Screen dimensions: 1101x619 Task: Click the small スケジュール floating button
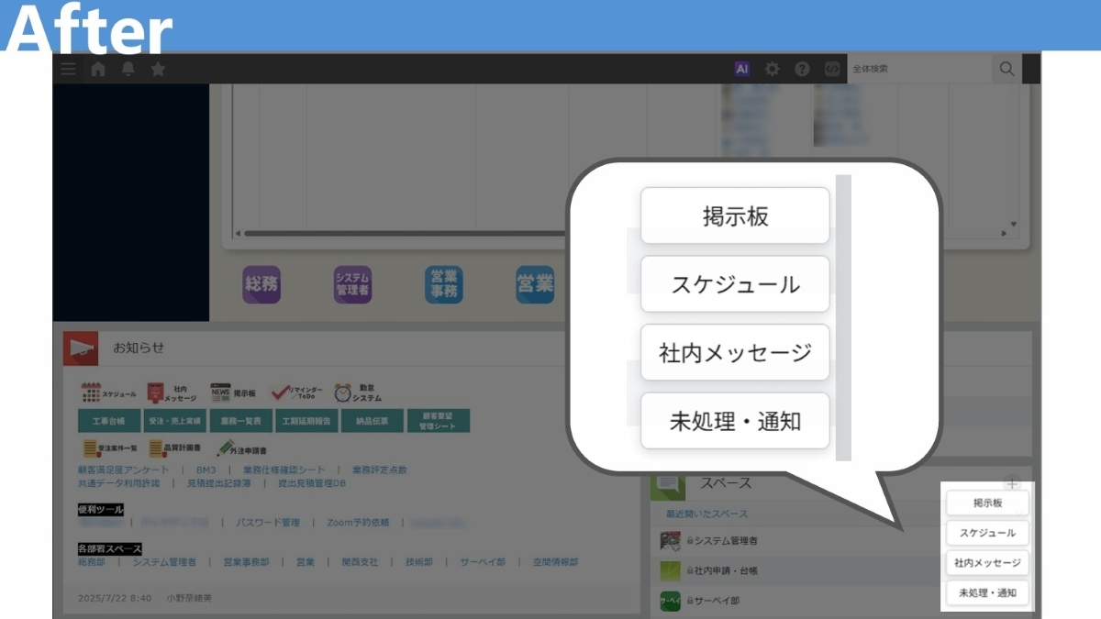click(987, 533)
